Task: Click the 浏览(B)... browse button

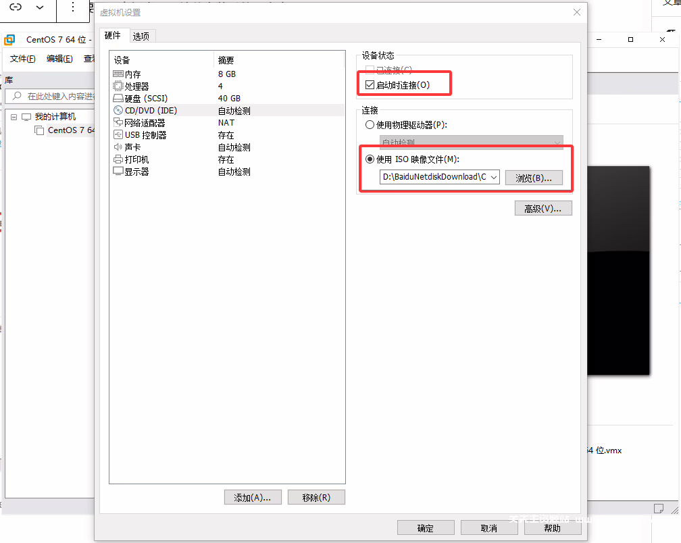Action: pos(534,178)
